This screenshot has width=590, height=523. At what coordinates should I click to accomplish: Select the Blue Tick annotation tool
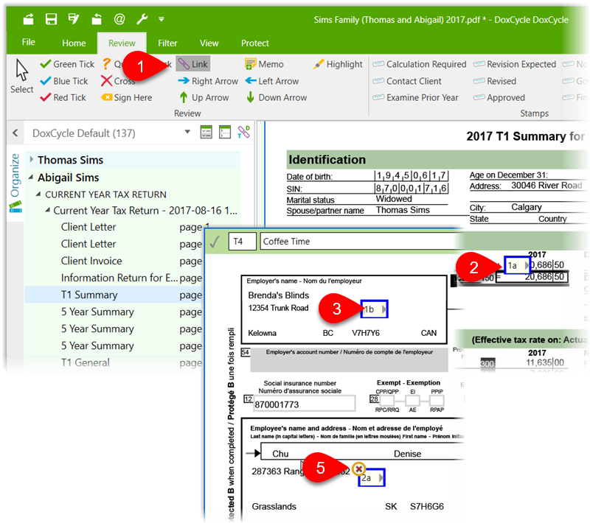(64, 81)
